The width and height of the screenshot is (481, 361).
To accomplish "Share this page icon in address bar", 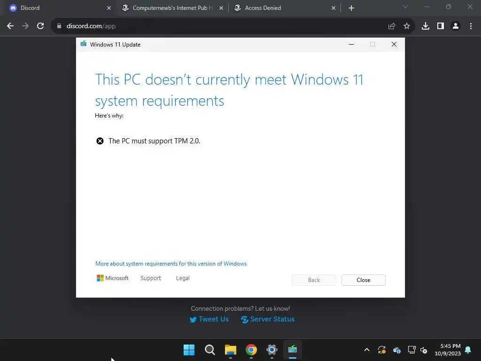I will pos(392,26).
